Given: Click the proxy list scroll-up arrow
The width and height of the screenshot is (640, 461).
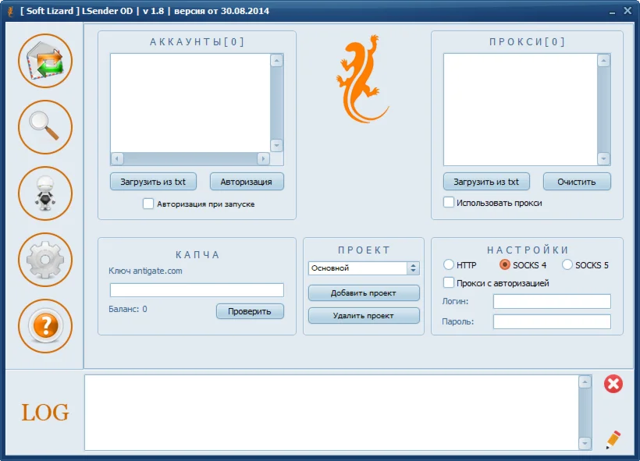Looking at the screenshot, I should [x=603, y=61].
